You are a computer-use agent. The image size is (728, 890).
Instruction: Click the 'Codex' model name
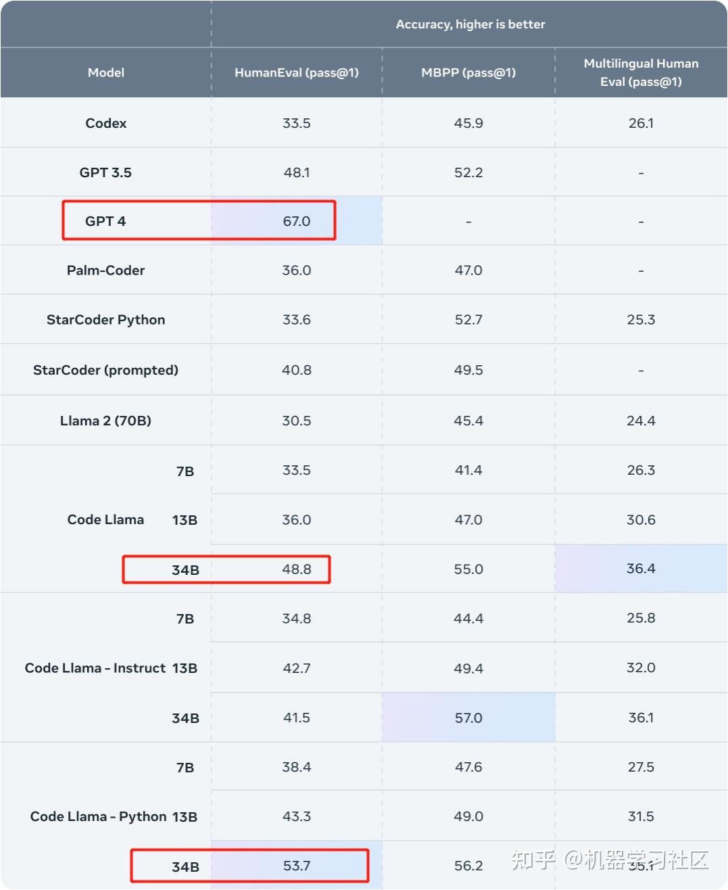click(106, 123)
